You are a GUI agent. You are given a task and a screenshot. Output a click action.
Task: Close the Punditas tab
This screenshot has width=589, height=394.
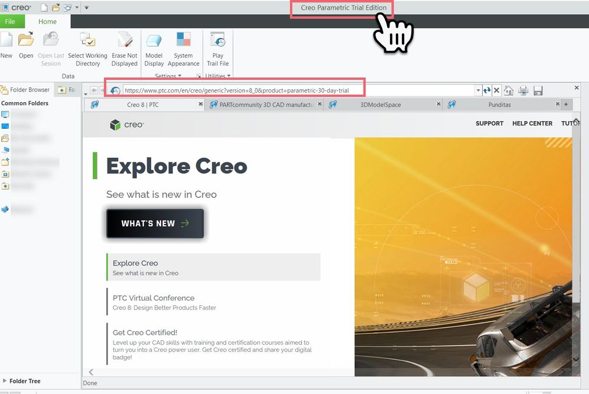click(558, 104)
